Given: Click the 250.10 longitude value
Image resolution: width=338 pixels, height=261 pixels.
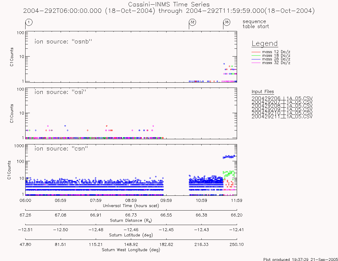Looking at the screenshot, I should point(237,244).
